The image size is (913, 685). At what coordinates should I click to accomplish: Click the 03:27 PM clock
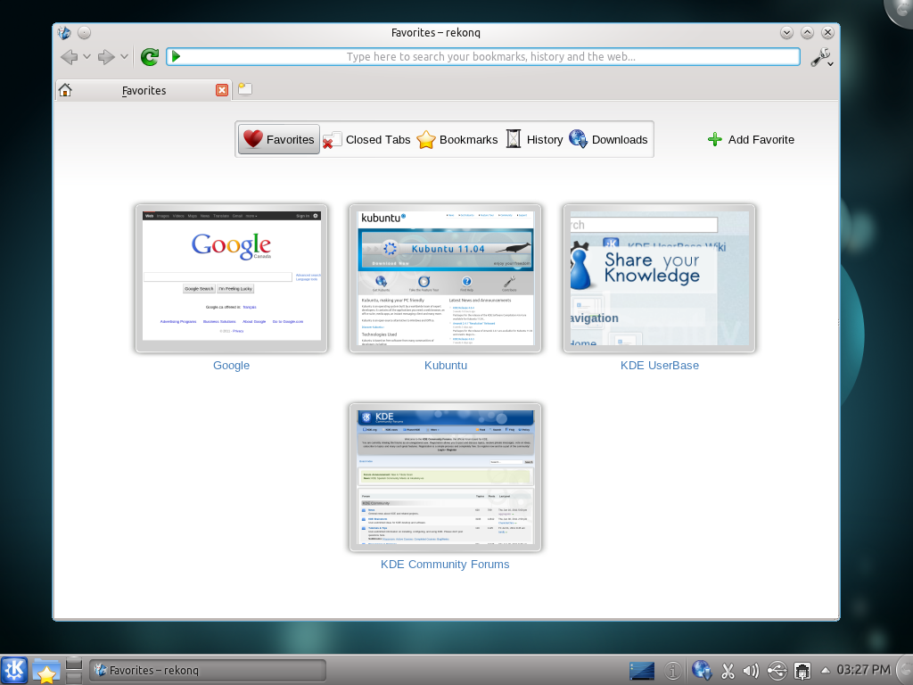point(863,670)
